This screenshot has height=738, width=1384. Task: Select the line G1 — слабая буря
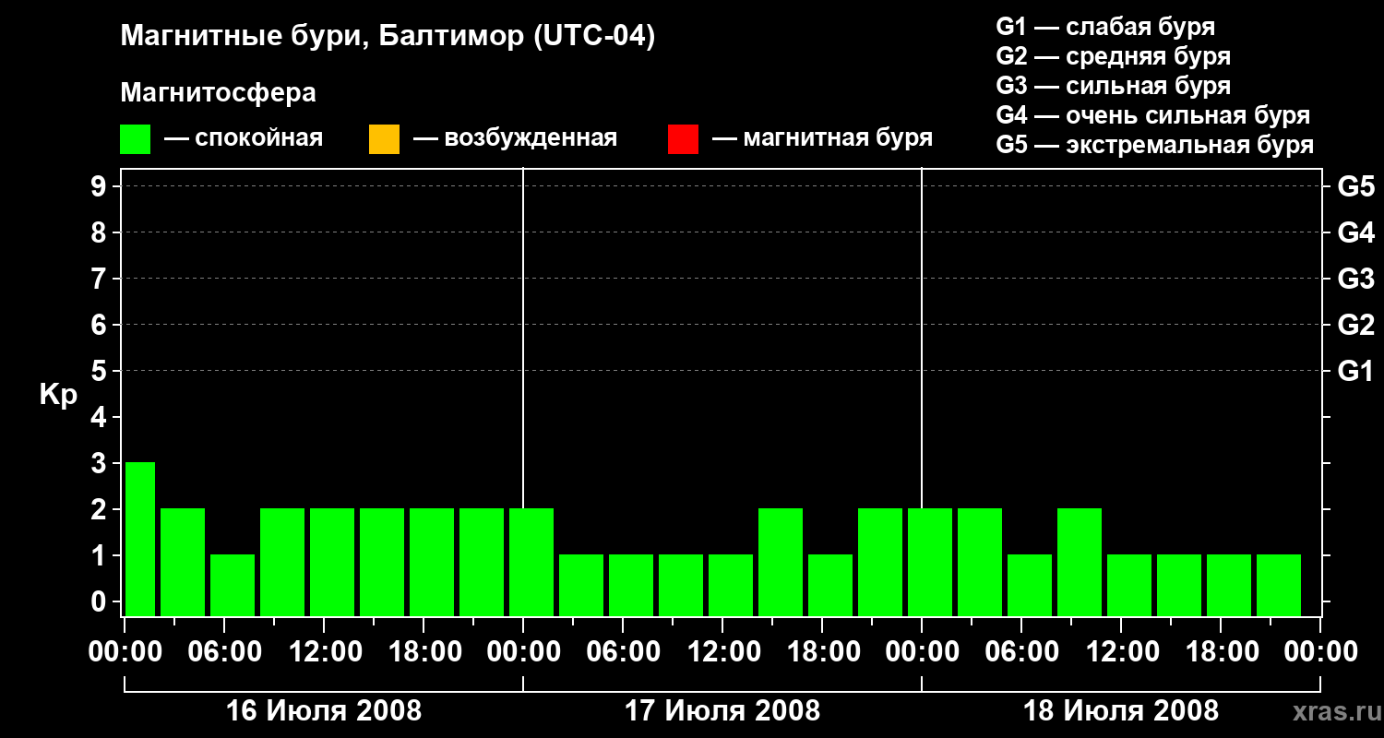point(1105,27)
